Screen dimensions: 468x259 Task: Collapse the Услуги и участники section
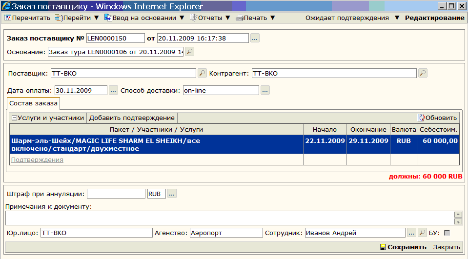click(14, 118)
